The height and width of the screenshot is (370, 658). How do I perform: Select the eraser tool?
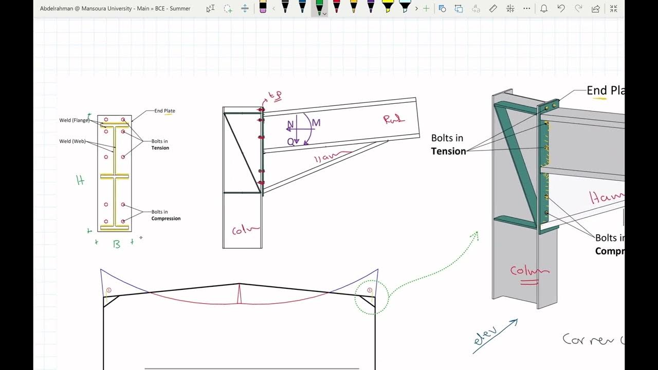[x=263, y=7]
